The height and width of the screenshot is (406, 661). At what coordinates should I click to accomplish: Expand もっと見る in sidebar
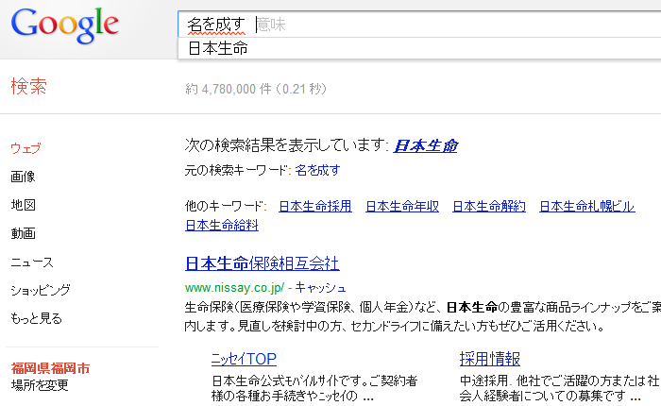[x=36, y=318]
